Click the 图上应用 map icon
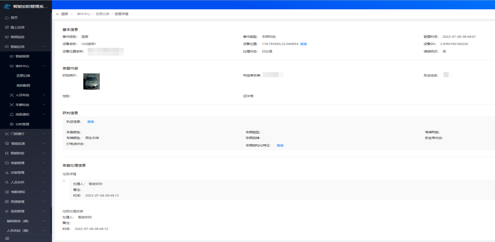The height and width of the screenshot is (242, 495). [7, 27]
